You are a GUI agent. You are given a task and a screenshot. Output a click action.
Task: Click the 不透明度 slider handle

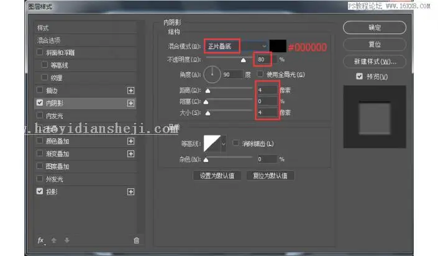[244, 60]
